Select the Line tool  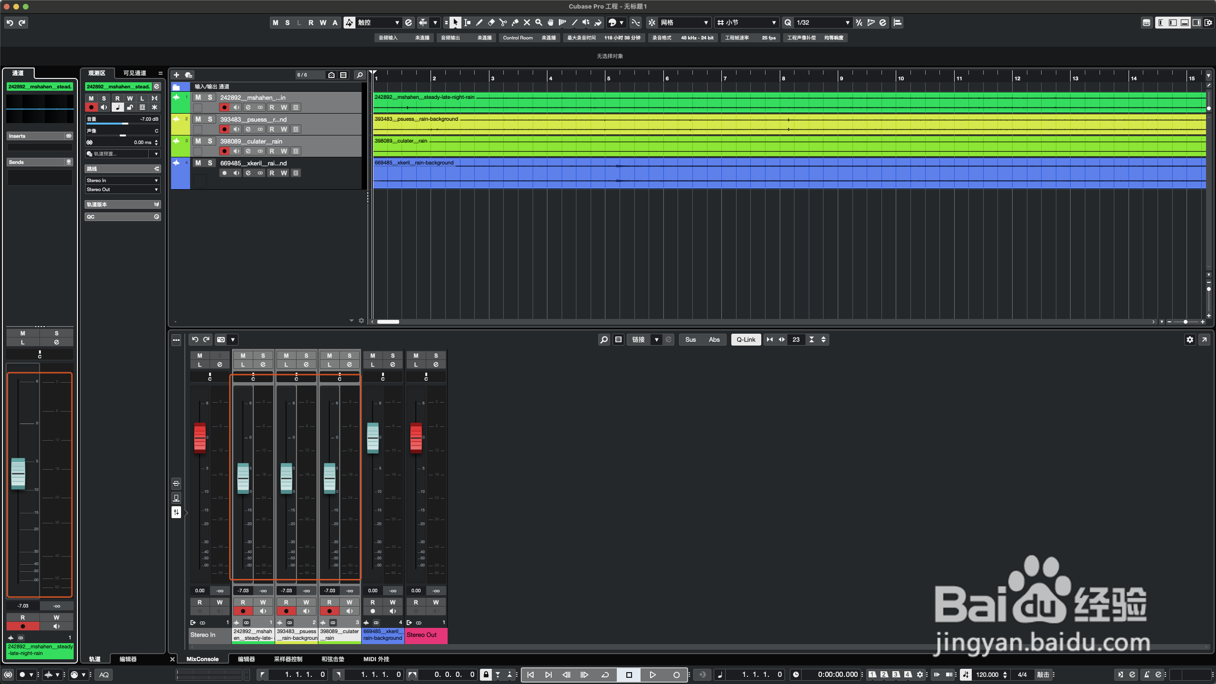pyautogui.click(x=574, y=22)
